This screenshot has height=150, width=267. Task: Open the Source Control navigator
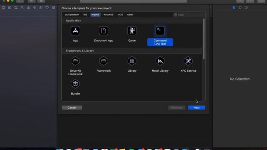pos(10,7)
